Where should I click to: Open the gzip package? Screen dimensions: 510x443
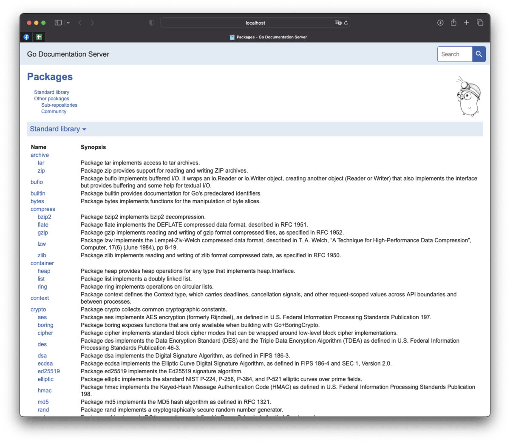coord(43,233)
